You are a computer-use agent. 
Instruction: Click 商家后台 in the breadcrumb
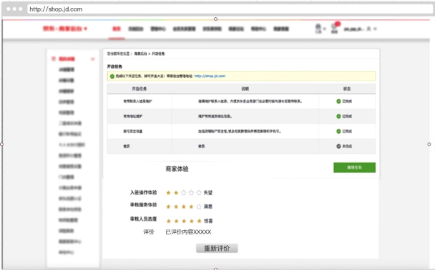(140, 54)
